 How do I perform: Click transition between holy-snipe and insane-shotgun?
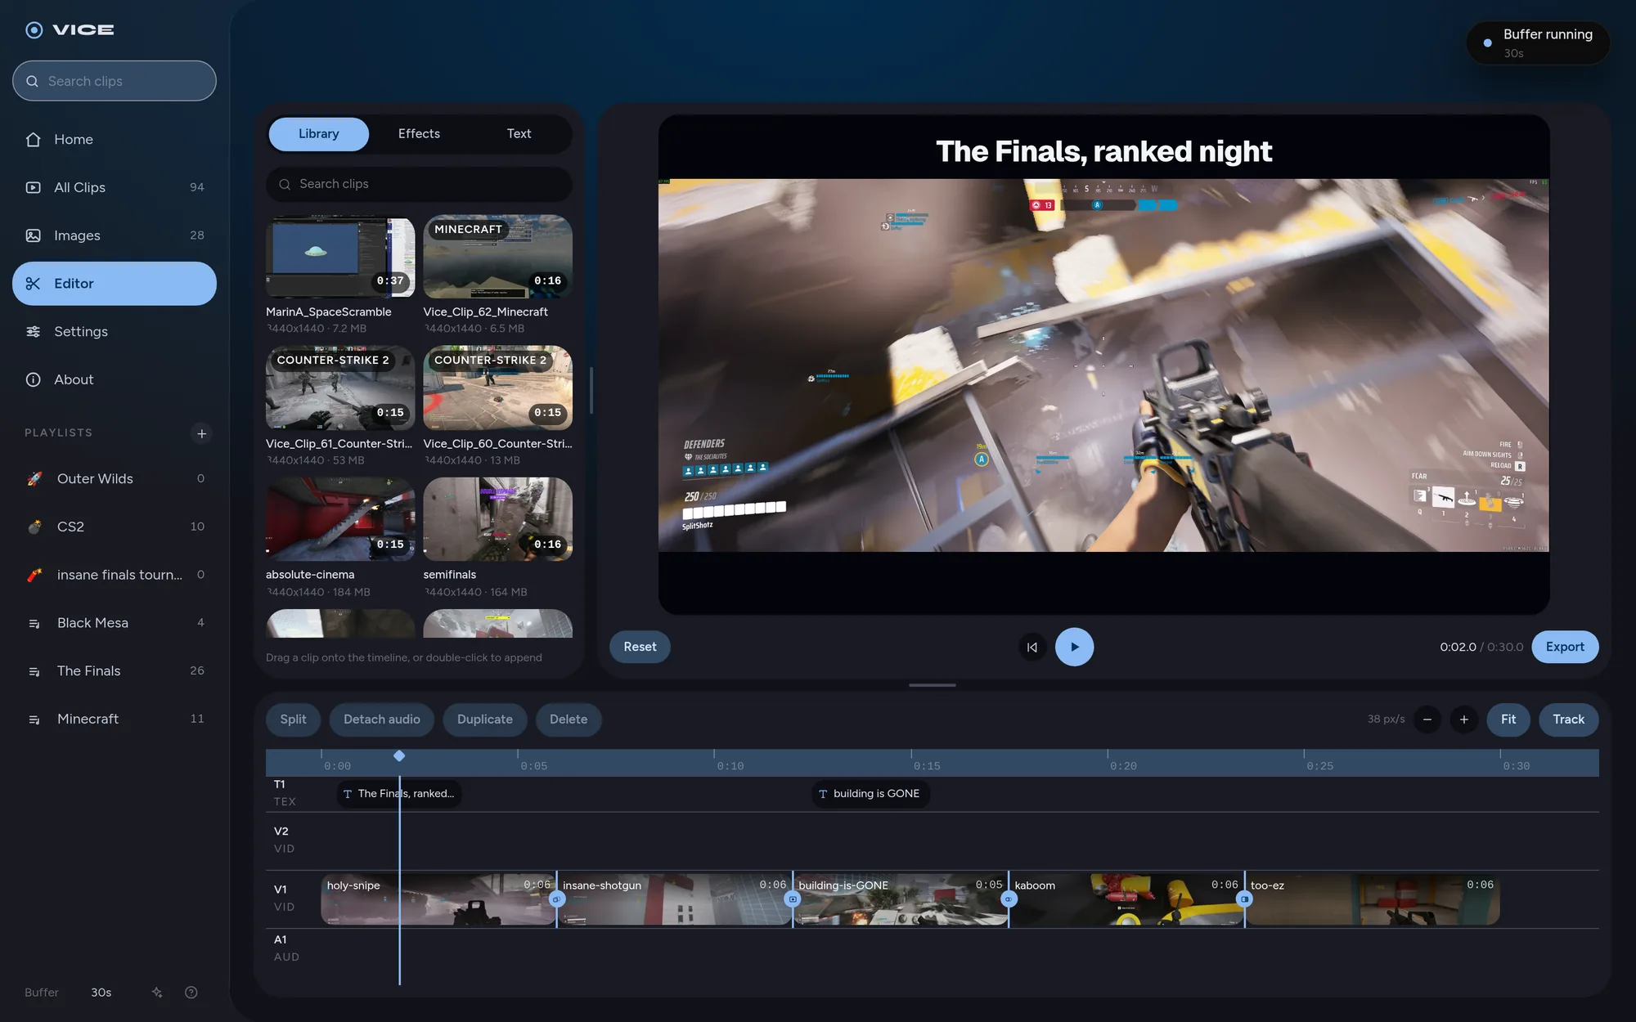pos(557,899)
